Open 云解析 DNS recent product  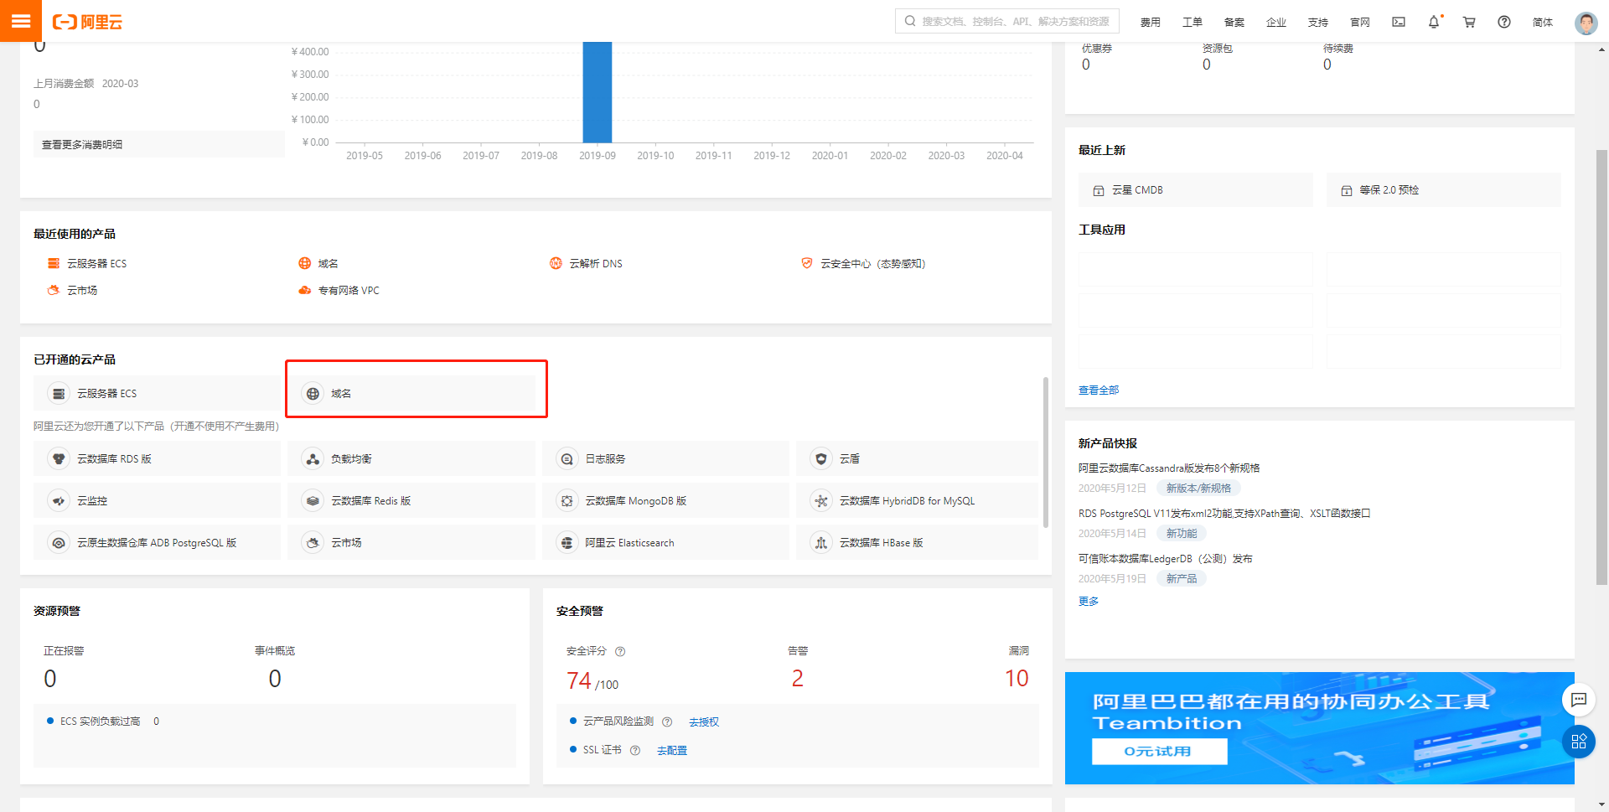pyautogui.click(x=586, y=263)
